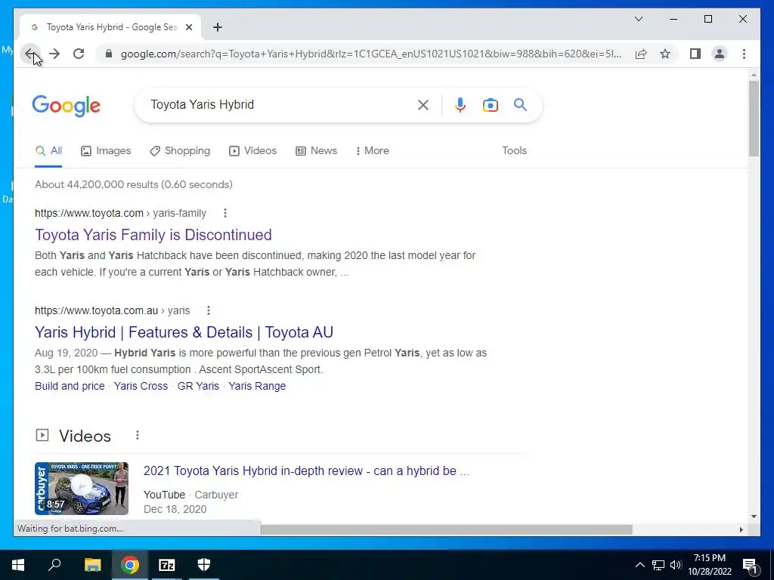Clear the Google search box
This screenshot has width=774, height=580.
click(x=423, y=104)
